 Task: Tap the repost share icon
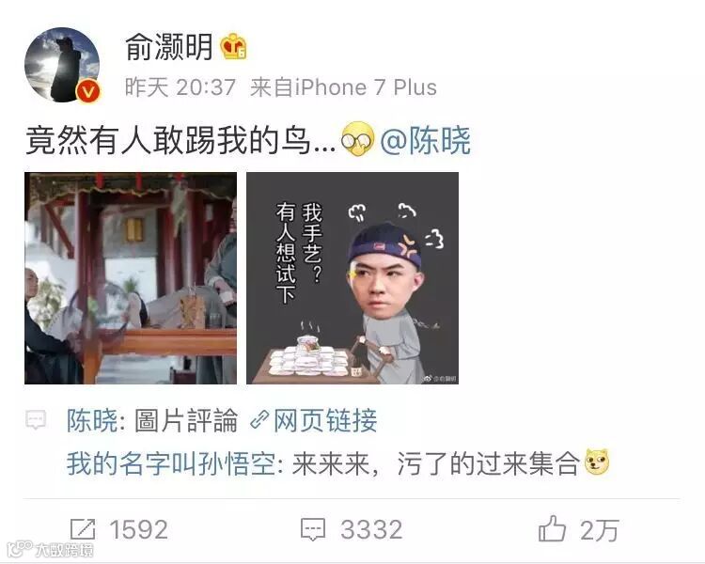[83, 529]
